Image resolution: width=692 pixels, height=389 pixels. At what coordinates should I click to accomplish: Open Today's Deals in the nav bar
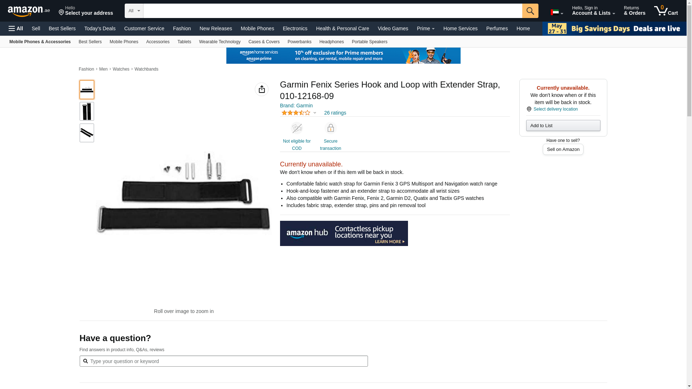(x=100, y=28)
